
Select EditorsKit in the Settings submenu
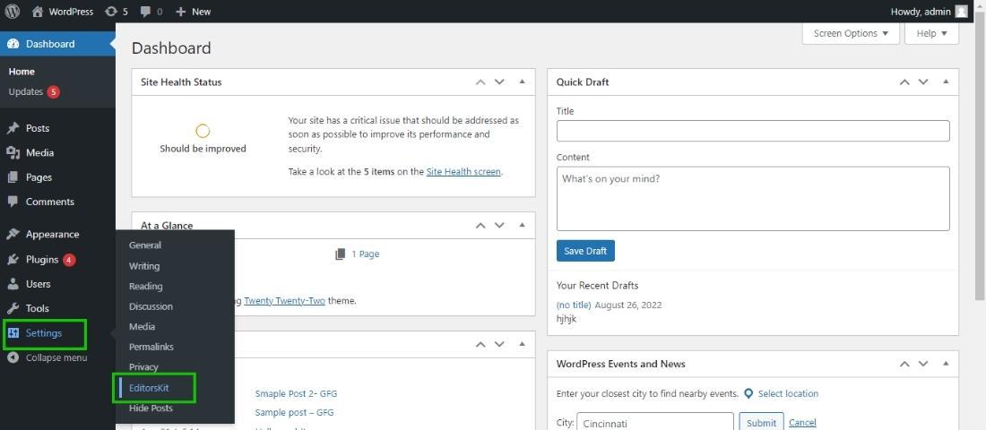tap(149, 388)
